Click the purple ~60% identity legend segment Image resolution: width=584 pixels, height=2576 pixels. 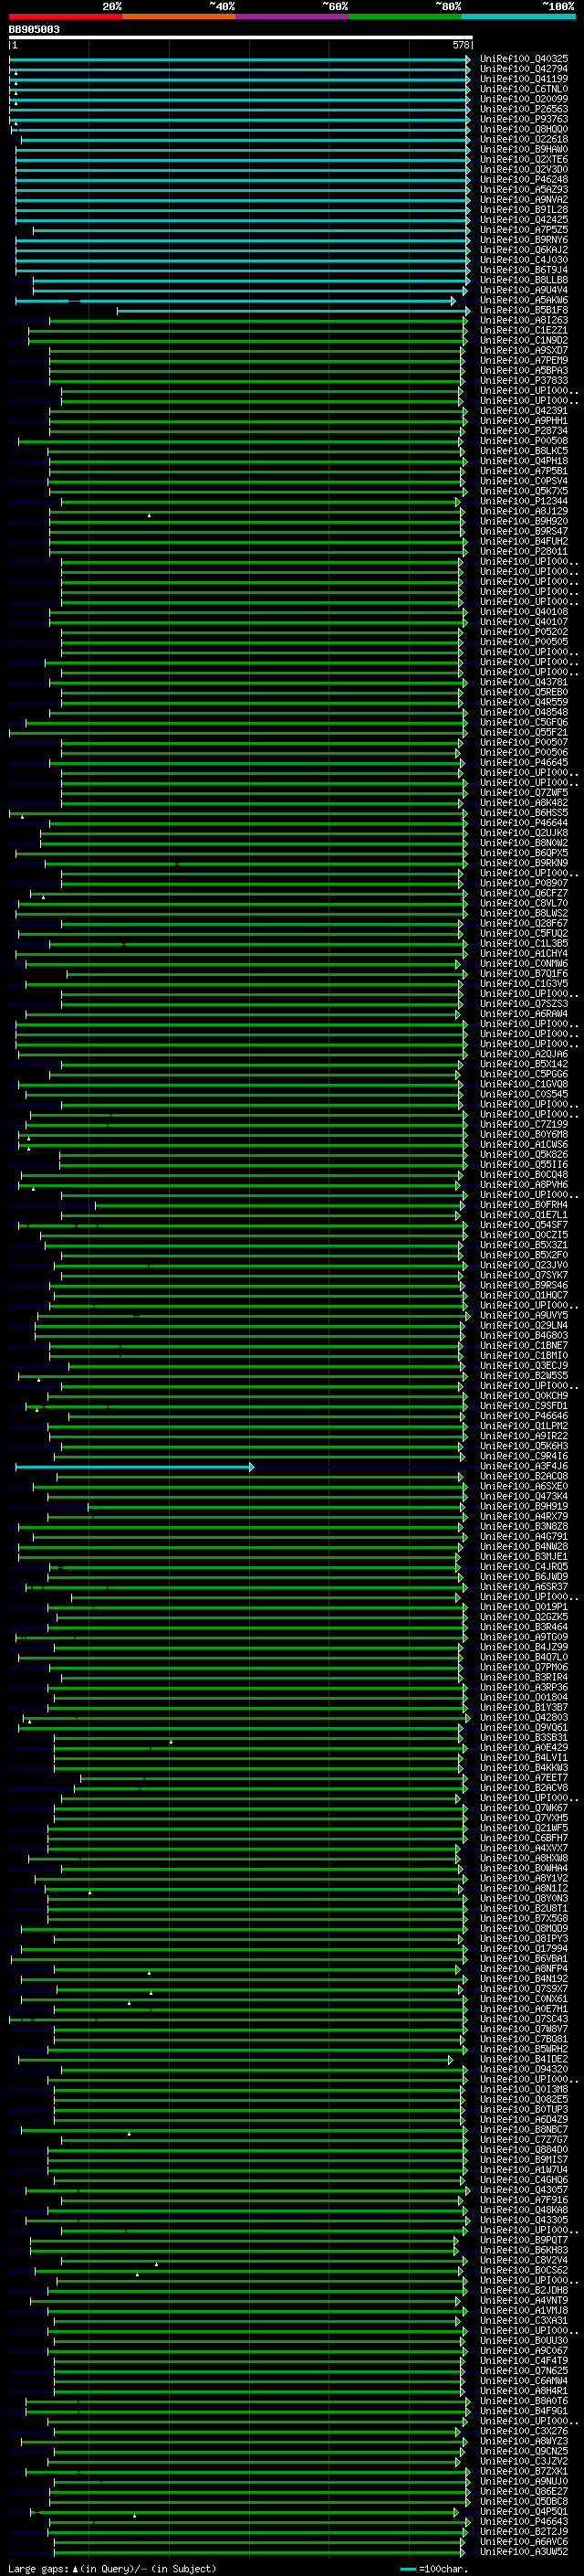click(293, 16)
